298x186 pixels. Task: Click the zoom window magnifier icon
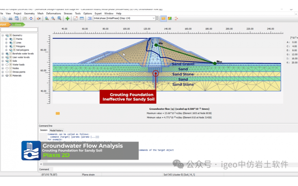tap(59, 18)
